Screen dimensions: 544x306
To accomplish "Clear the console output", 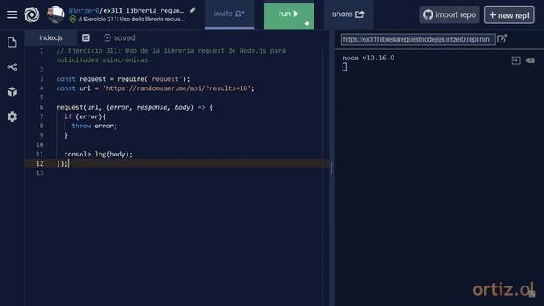I will (530, 60).
